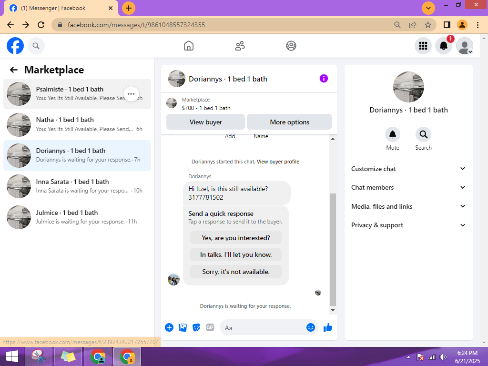Open the $700 - 1 bed 1 bath listing
Screen dimensions: 488x366
click(x=206, y=108)
